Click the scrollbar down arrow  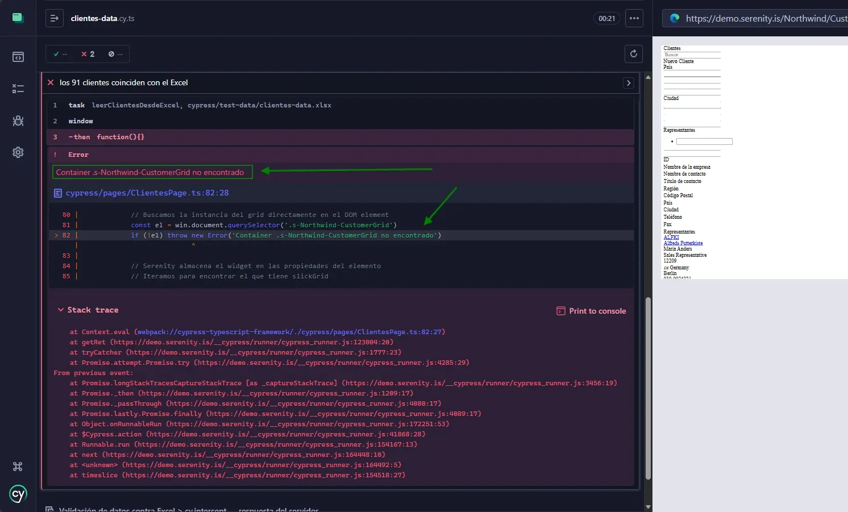click(648, 507)
